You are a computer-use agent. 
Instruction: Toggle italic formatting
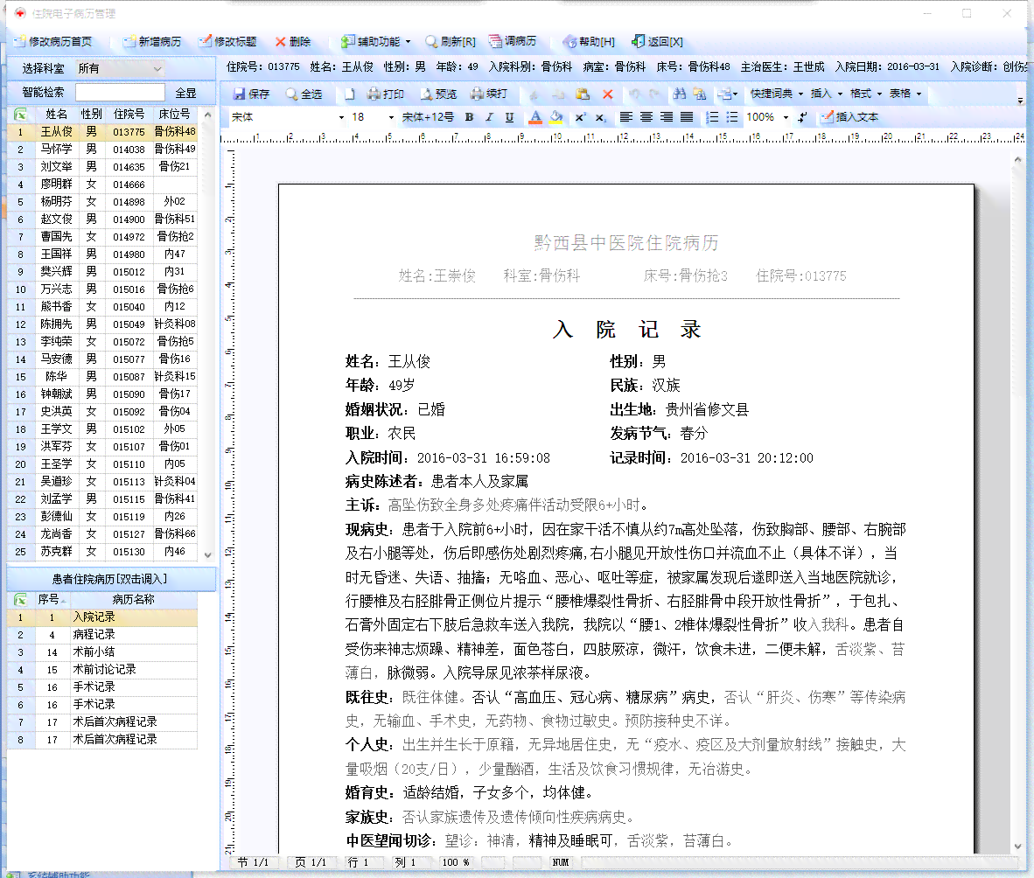pos(489,117)
